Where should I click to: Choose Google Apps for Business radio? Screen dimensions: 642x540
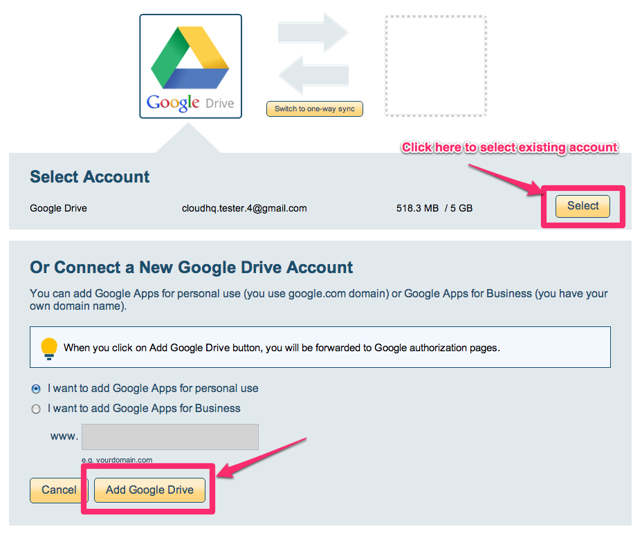pos(36,409)
